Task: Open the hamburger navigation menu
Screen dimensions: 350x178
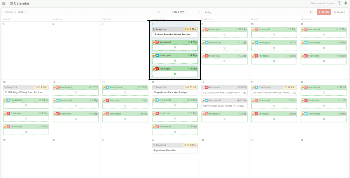Action: pyautogui.click(x=4, y=3)
